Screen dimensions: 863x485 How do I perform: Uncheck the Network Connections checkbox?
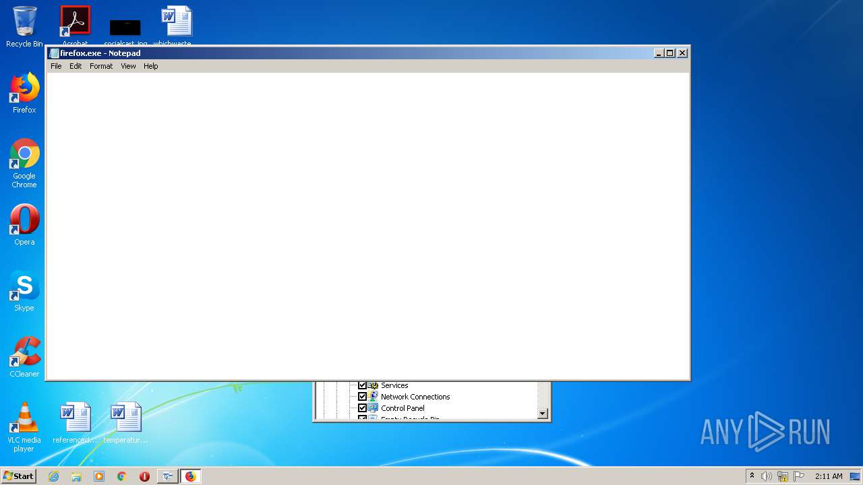click(362, 397)
